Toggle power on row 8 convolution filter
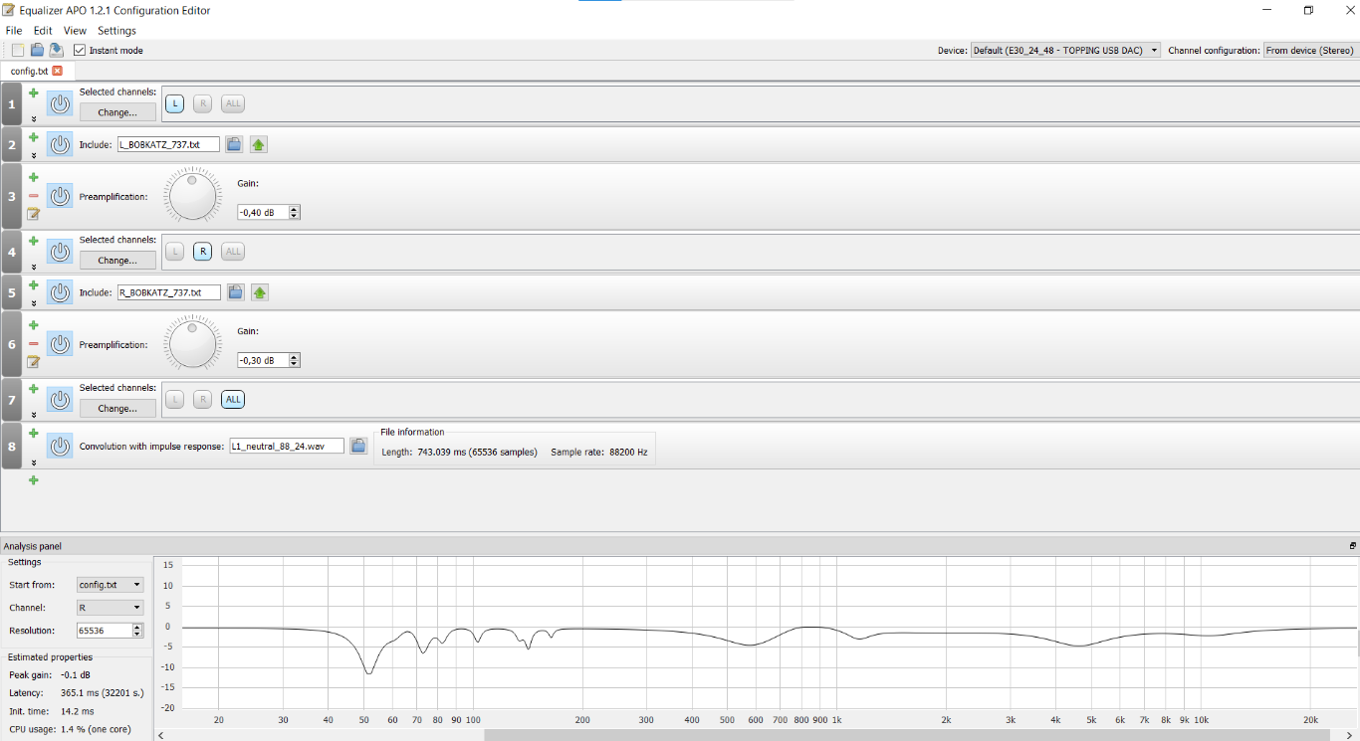This screenshot has height=741, width=1360. point(60,446)
